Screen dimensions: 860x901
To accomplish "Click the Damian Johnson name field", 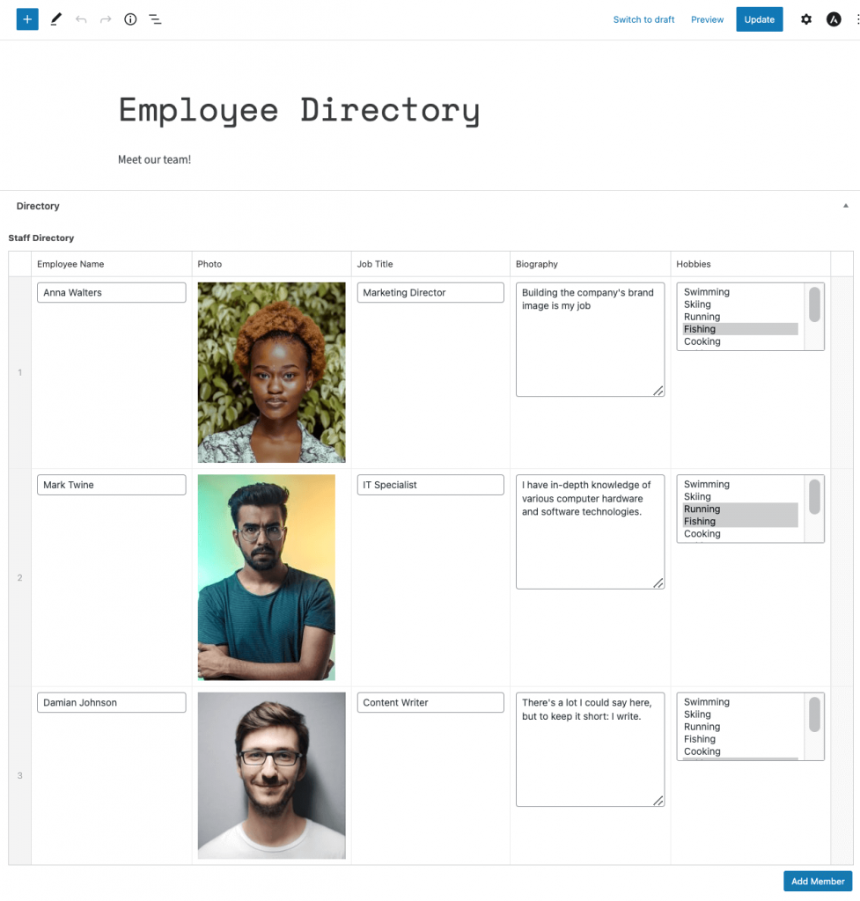I will click(x=112, y=703).
